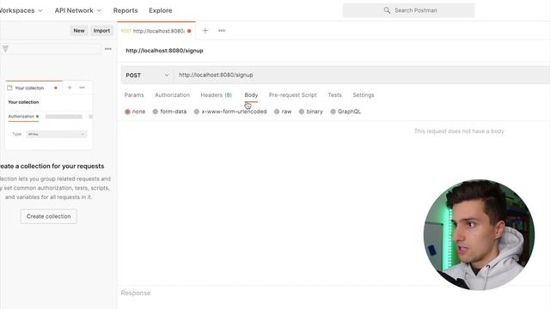
Task: Switch to the Authorization tab
Action: (172, 95)
